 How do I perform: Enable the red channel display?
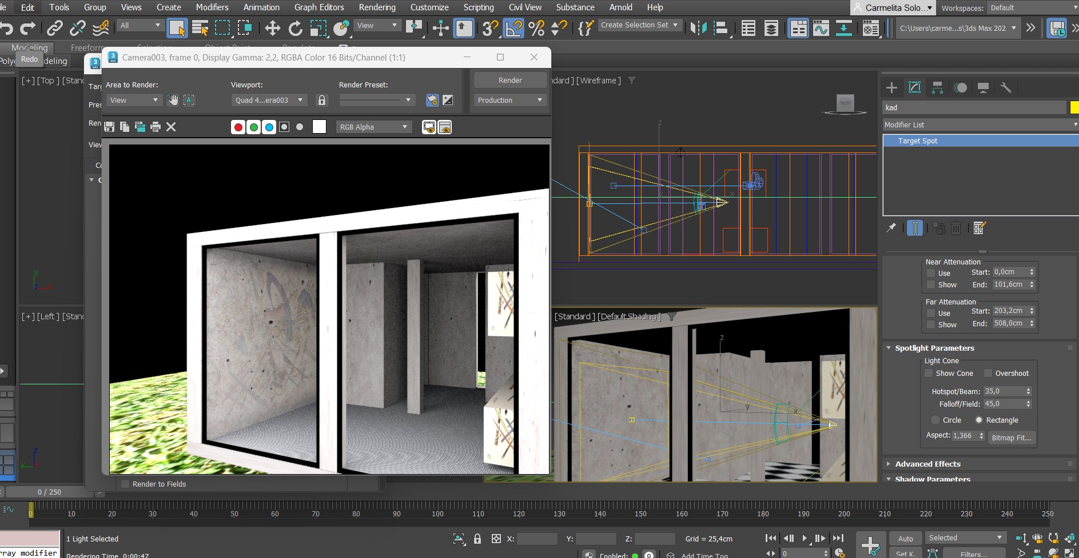pos(238,127)
